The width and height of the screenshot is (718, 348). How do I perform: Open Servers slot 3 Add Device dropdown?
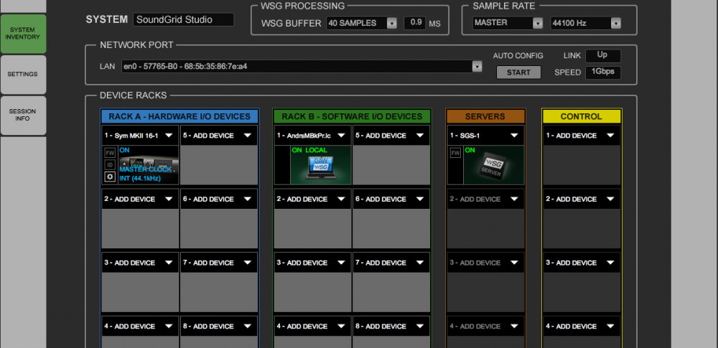coord(486,263)
